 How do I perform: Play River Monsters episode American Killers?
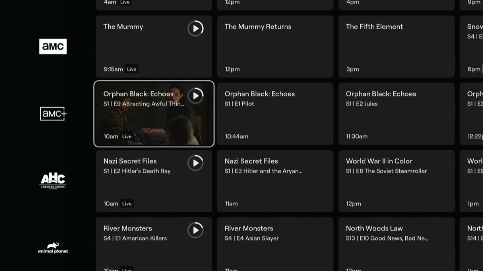[x=196, y=230]
